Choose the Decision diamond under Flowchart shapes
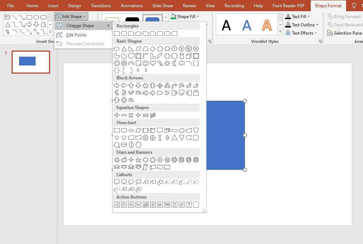Viewport: 363px width, 244px height. (131, 130)
